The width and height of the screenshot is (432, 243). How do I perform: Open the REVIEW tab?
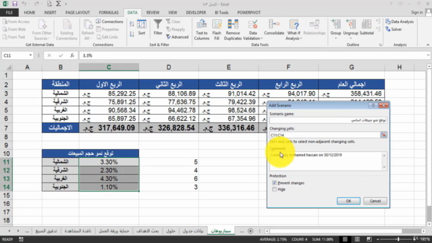(x=153, y=12)
